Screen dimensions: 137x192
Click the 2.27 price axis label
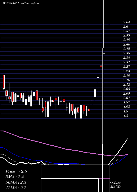point(127,66)
